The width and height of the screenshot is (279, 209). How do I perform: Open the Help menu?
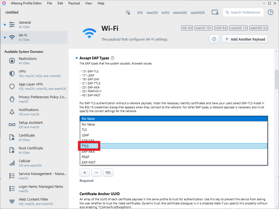coord(101,3)
